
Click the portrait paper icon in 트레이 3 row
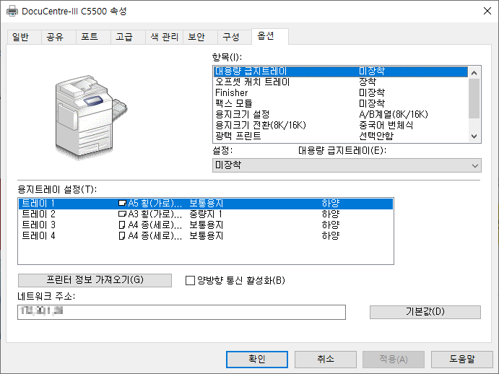pyautogui.click(x=121, y=225)
